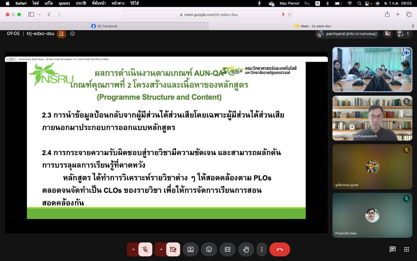This screenshot has width=417, height=261.
Task: Open the Apple menu
Action: [8, 3]
